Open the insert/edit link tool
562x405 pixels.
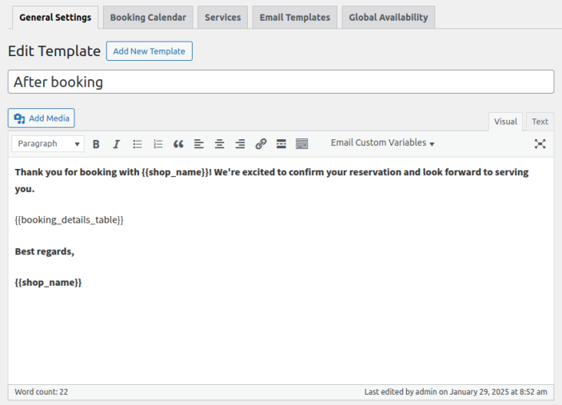(261, 144)
